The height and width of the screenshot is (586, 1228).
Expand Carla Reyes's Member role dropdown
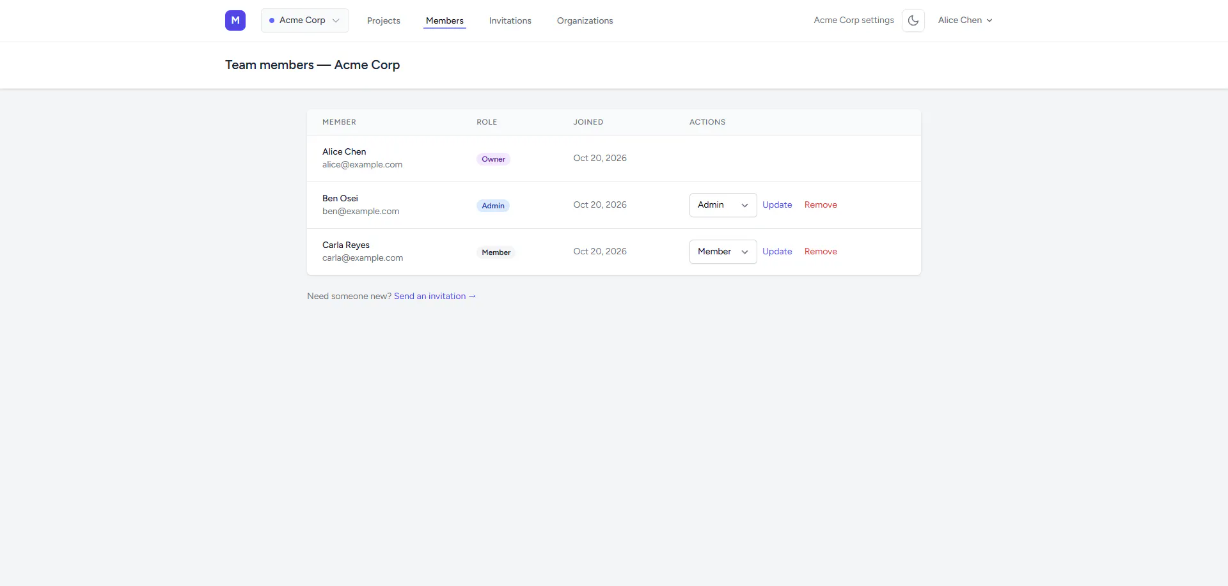click(723, 252)
